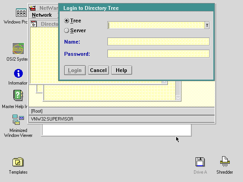Open the OS/2 System desktop icon
This screenshot has width=243, height=182.
[x=18, y=49]
